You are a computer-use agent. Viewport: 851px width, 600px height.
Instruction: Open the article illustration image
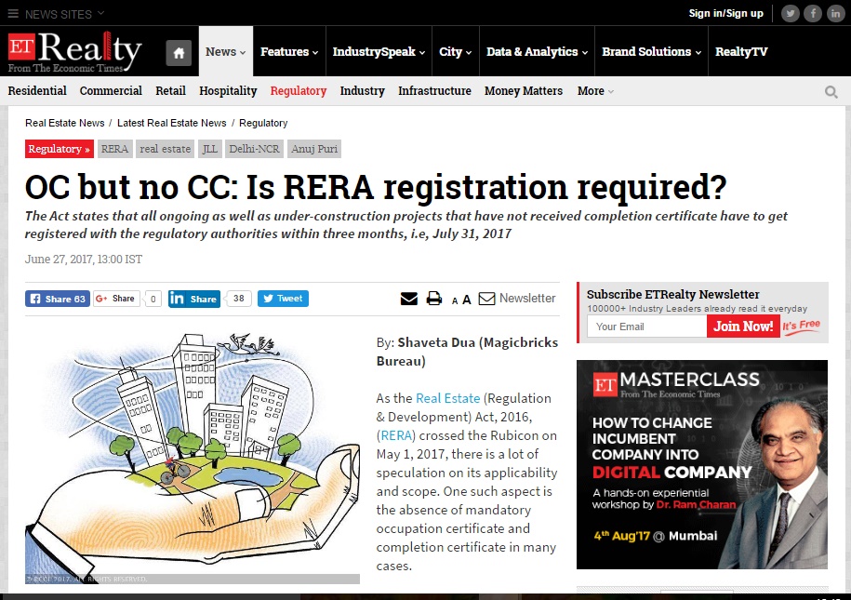point(193,457)
